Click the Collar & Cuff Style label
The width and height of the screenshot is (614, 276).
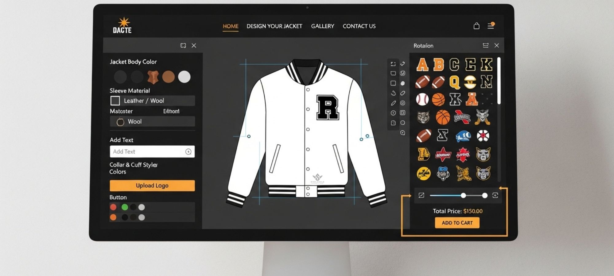coord(134,165)
